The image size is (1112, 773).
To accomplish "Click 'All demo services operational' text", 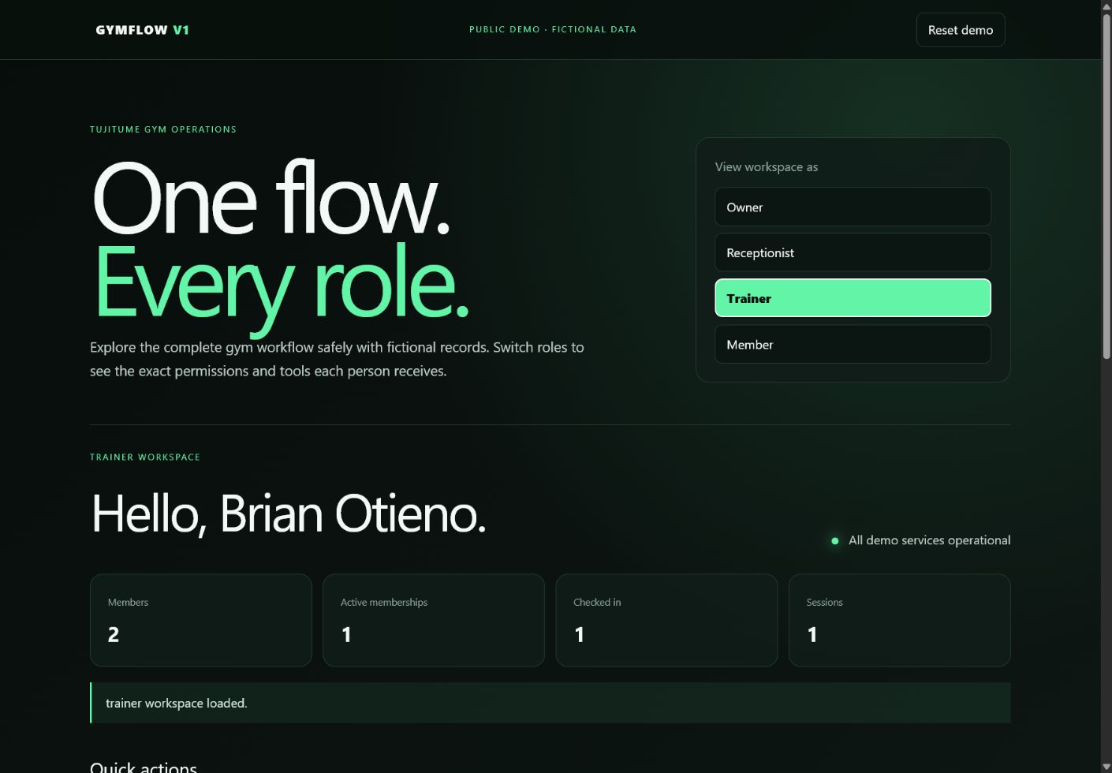I will [x=929, y=540].
